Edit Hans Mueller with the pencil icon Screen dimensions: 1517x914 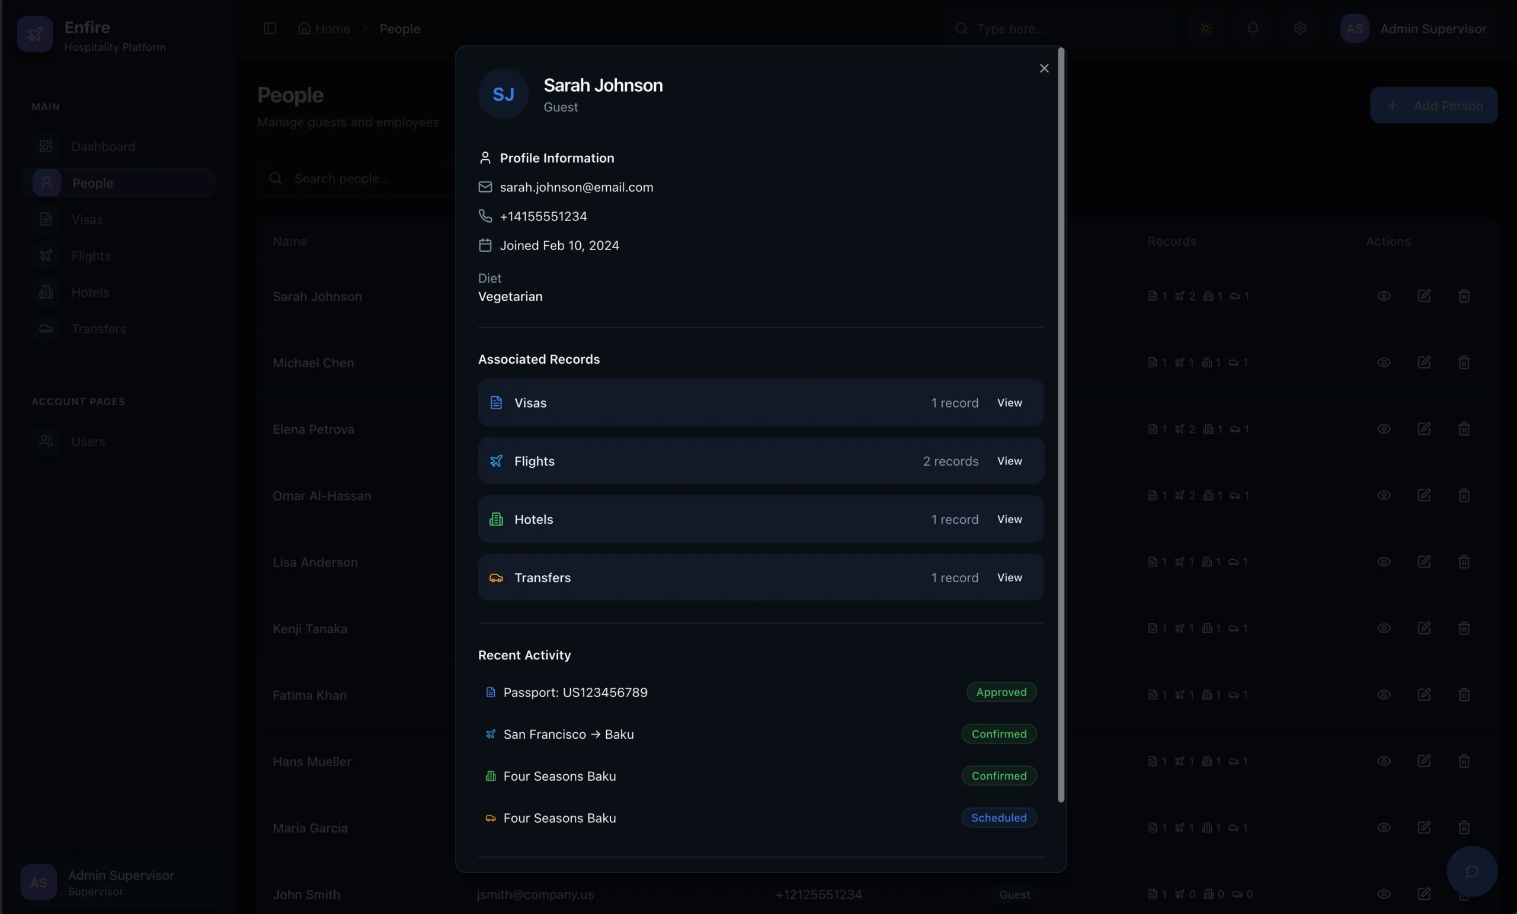(1423, 761)
